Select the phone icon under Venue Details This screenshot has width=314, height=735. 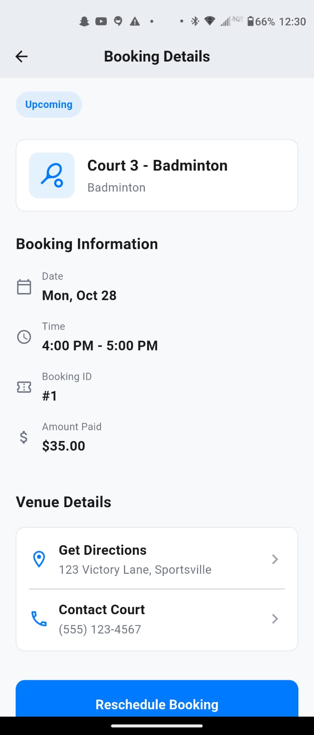(x=39, y=619)
